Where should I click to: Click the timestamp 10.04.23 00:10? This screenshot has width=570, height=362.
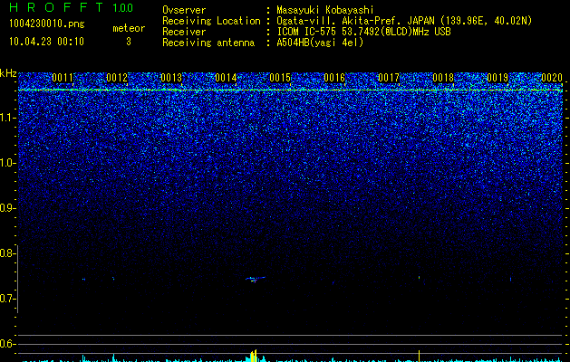(x=46, y=42)
